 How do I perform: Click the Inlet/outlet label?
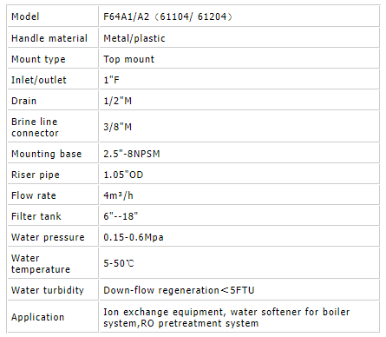tap(39, 80)
